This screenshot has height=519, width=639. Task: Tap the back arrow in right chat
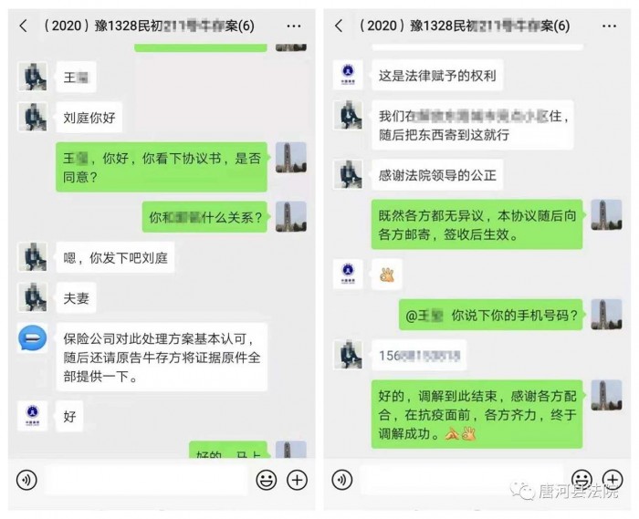coord(339,26)
